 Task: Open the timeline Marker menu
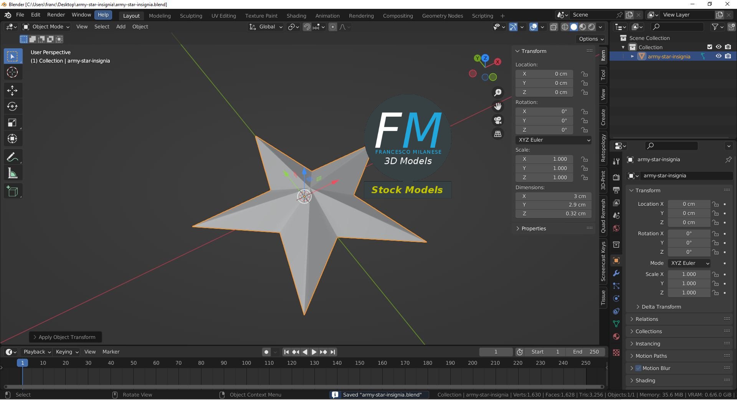coord(111,352)
